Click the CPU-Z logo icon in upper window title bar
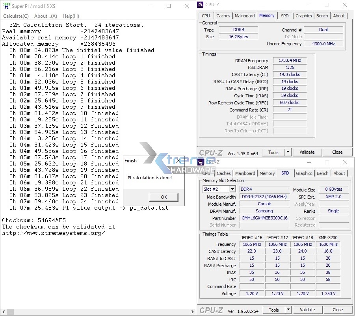Image resolution: width=355 pixels, height=316 pixels. click(x=201, y=5)
